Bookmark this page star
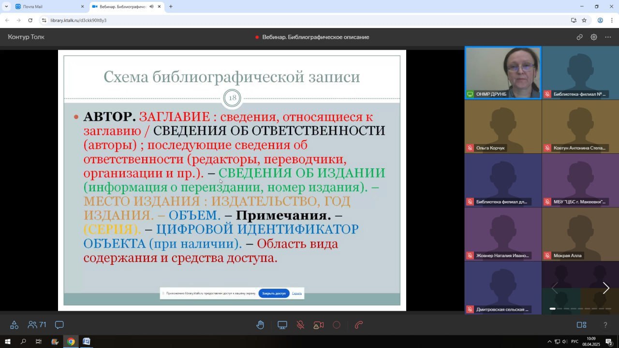This screenshot has height=348, width=619. 584,20
